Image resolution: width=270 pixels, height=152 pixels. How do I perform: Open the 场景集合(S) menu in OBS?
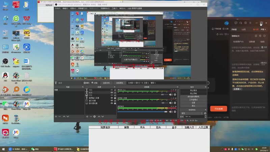tap(105, 8)
